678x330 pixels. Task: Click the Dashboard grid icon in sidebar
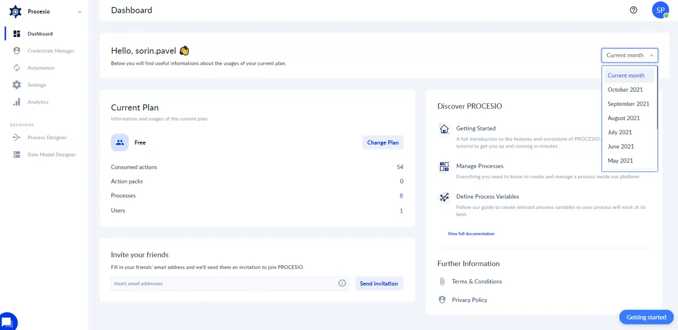pyautogui.click(x=16, y=34)
